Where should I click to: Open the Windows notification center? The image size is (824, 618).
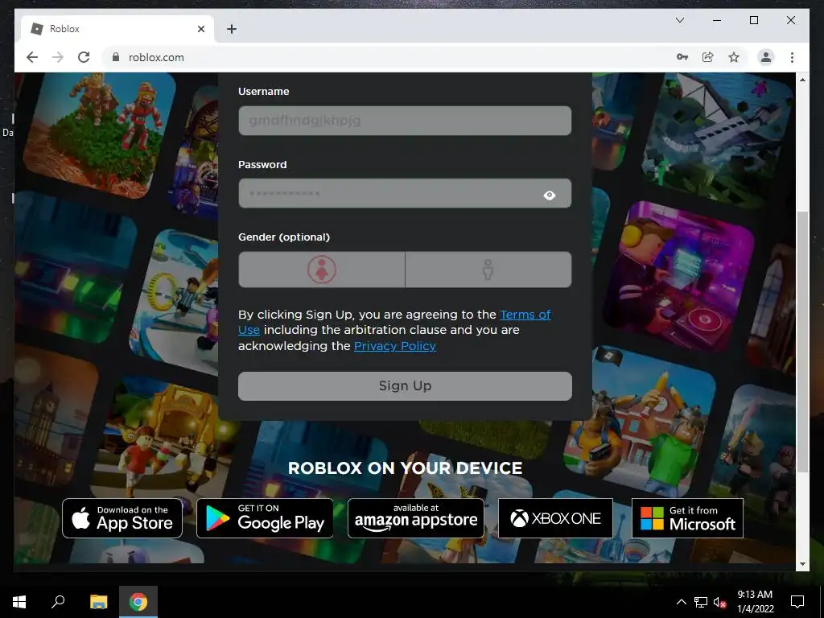[x=797, y=602]
